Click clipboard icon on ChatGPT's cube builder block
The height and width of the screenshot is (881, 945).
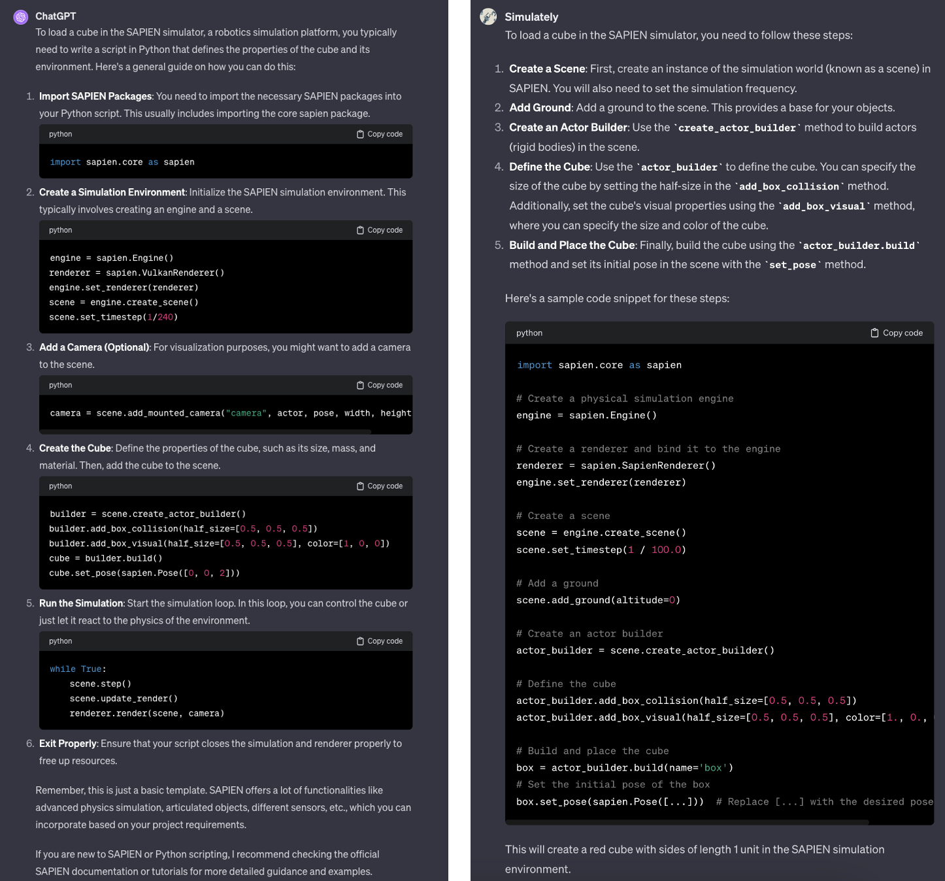tap(360, 486)
